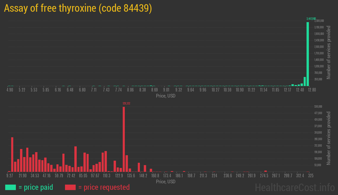The height and width of the screenshot is (195, 338).
Task: Click the small red bar near price 274.5
Action: click(265, 171)
